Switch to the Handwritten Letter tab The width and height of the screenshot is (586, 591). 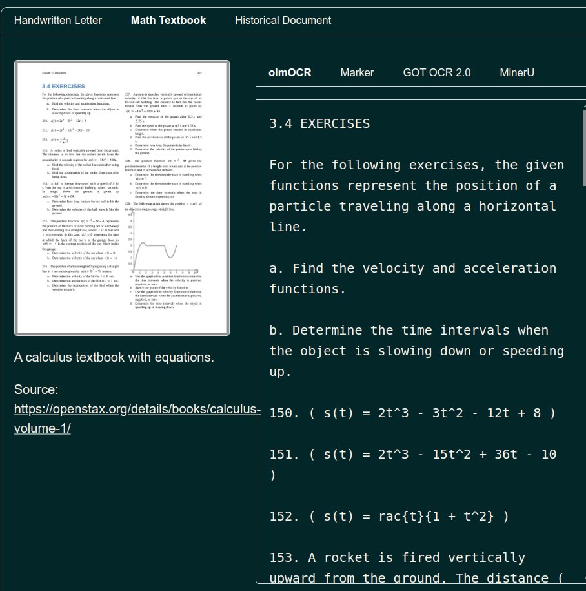click(58, 20)
